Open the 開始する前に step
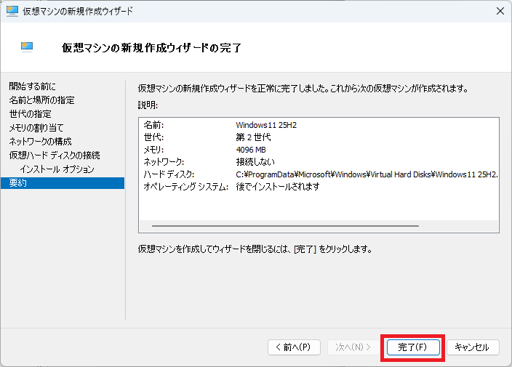 (32, 86)
